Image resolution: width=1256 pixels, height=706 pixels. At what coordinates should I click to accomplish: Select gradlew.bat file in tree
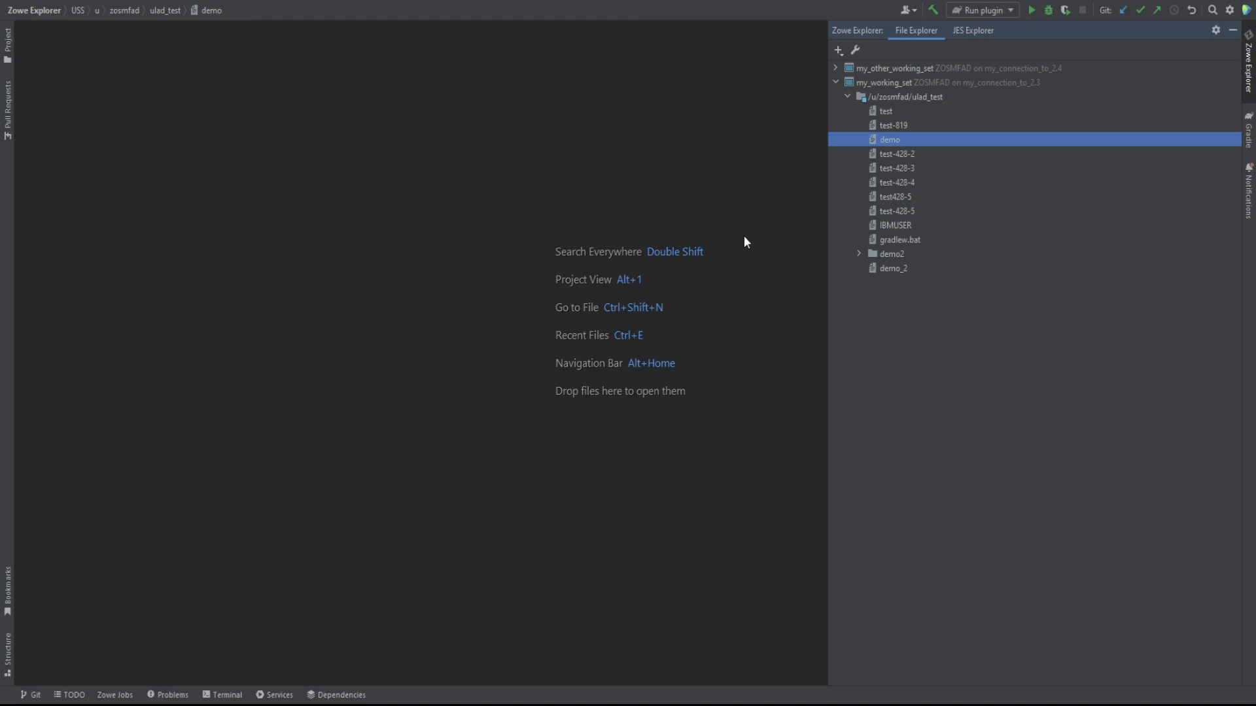tap(899, 240)
